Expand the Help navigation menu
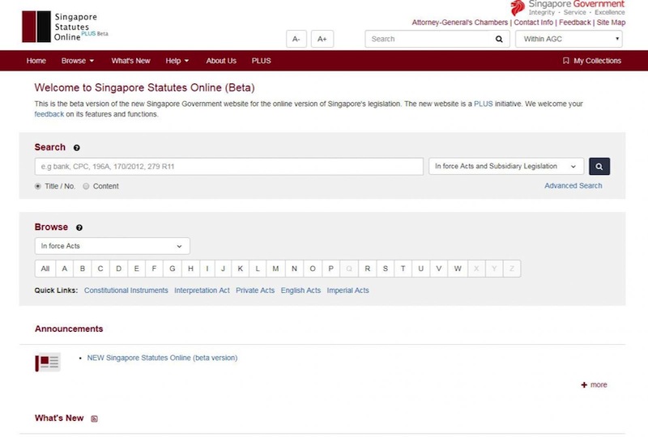 pos(177,61)
